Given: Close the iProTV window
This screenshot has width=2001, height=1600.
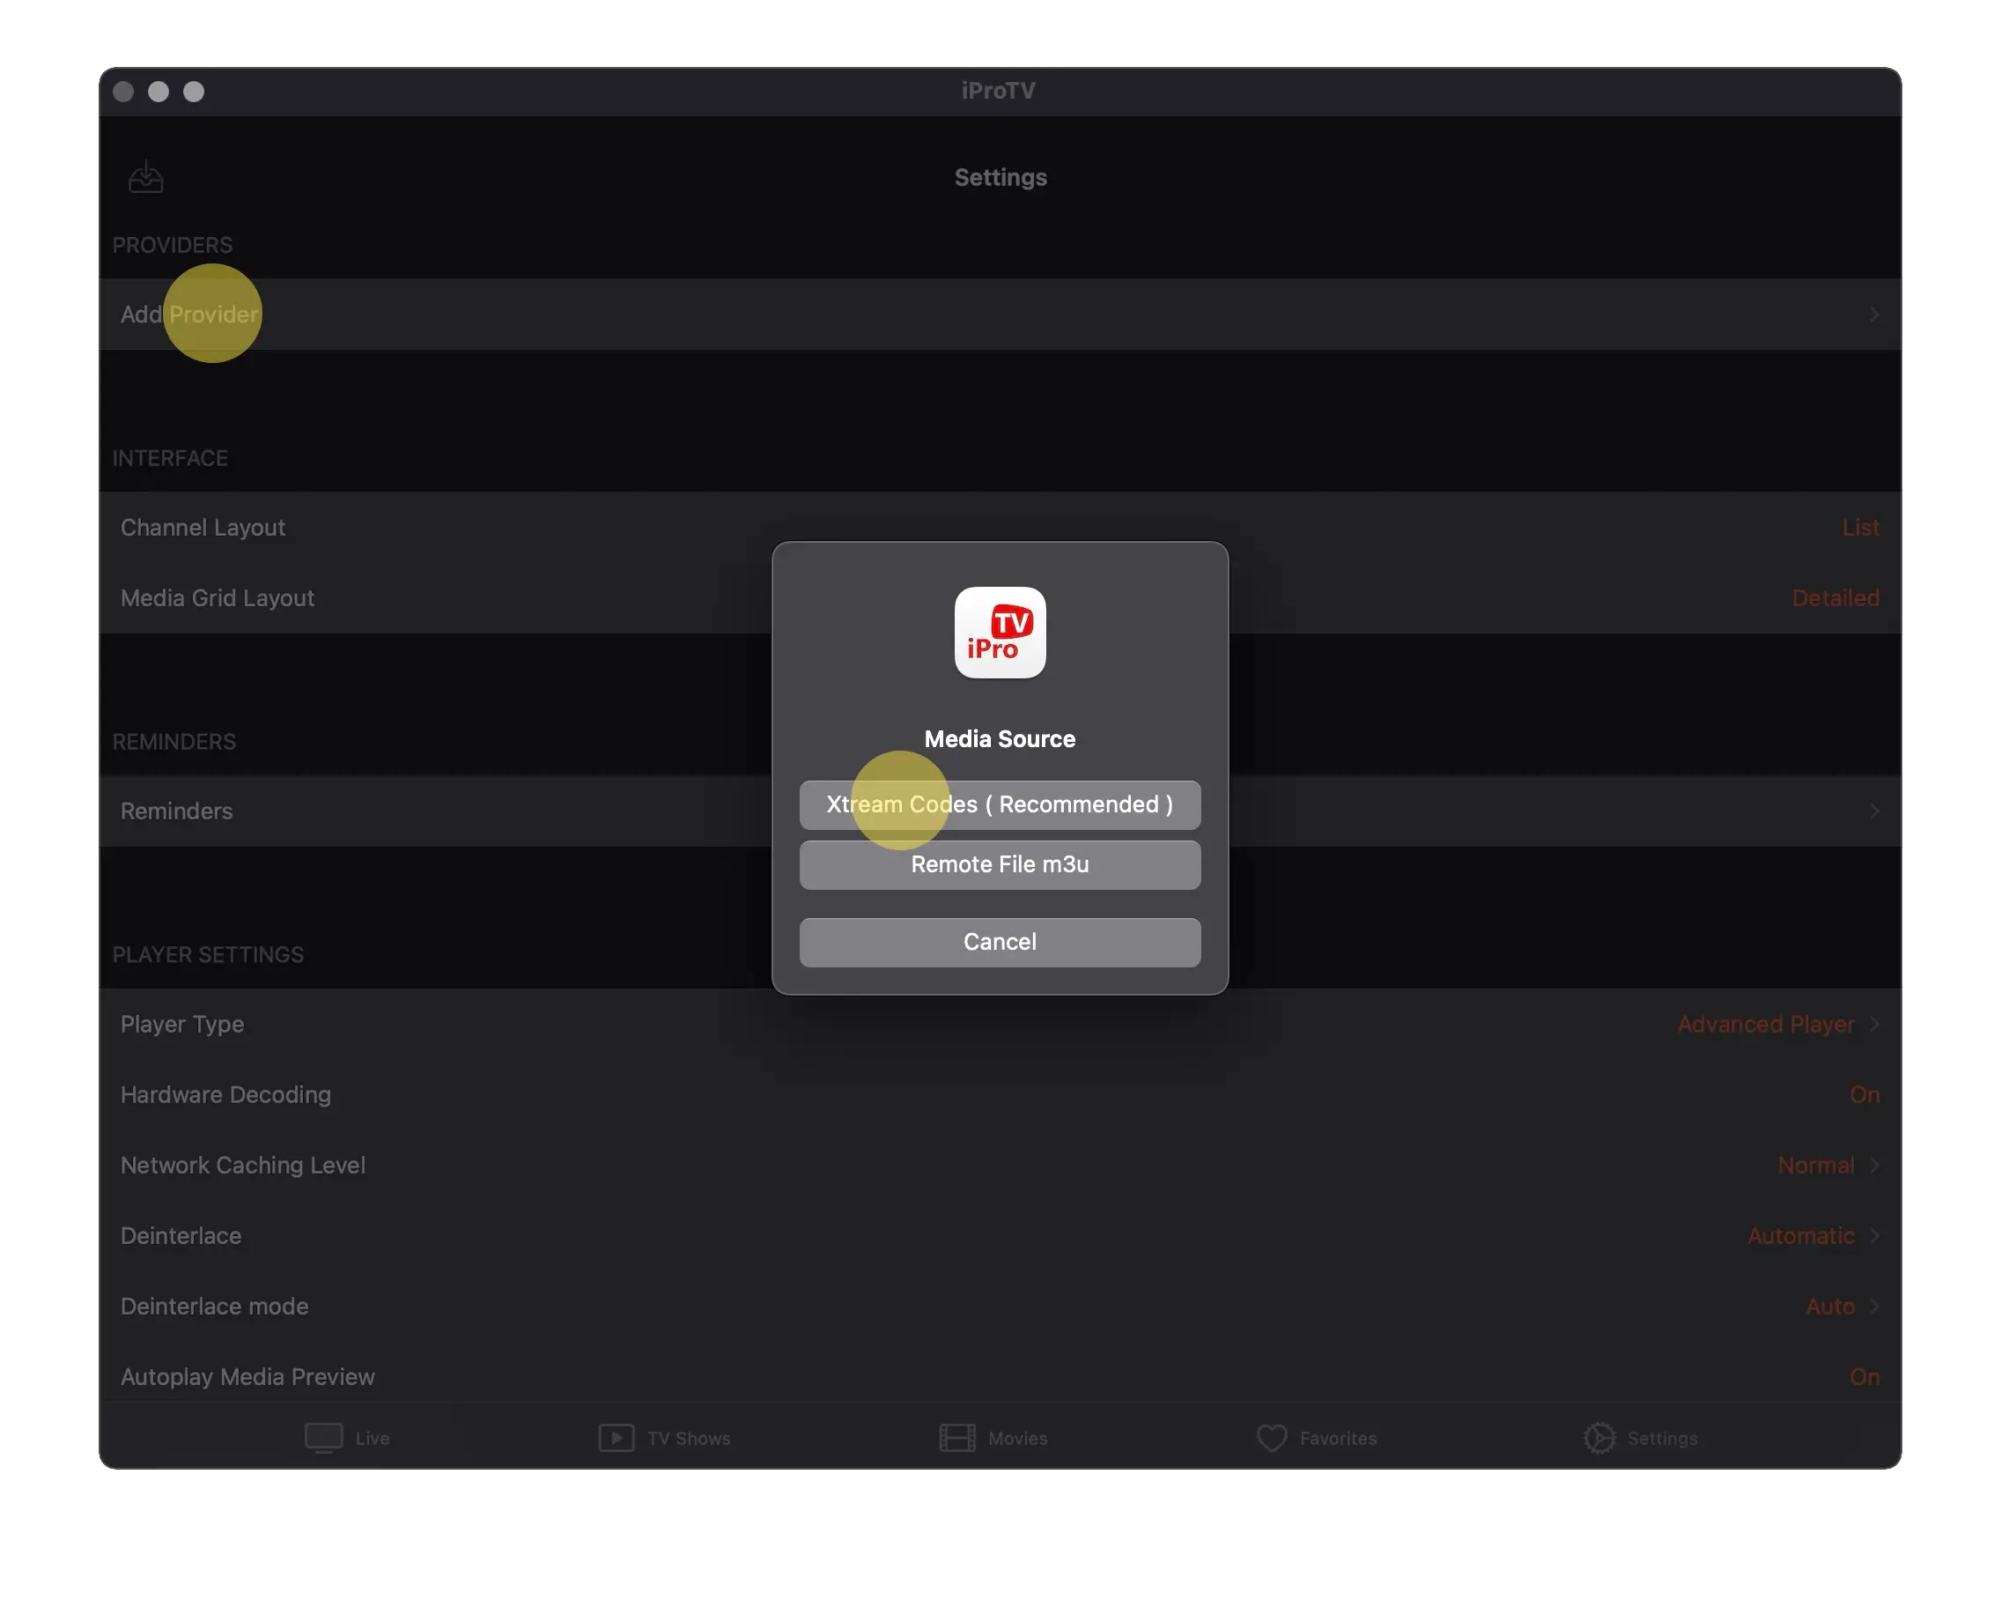Looking at the screenshot, I should pos(123,91).
